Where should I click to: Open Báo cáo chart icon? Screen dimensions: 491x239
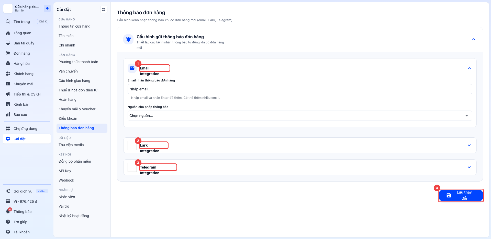pyautogui.click(x=8, y=114)
